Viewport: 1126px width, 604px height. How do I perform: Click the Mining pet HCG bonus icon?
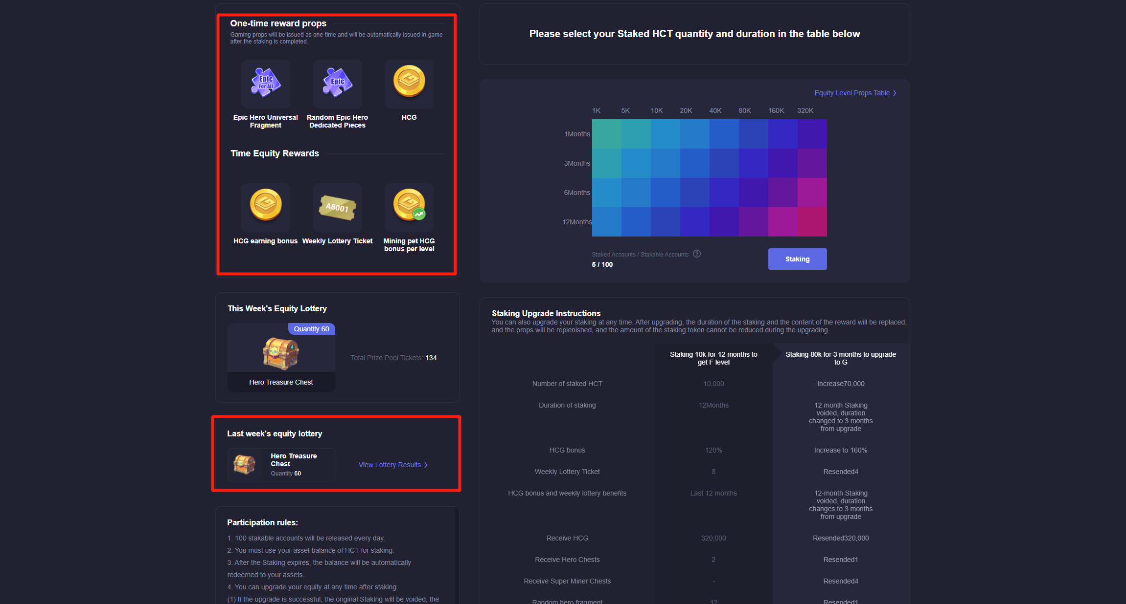409,206
